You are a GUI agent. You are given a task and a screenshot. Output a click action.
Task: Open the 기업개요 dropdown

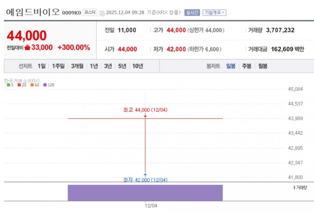(x=214, y=13)
